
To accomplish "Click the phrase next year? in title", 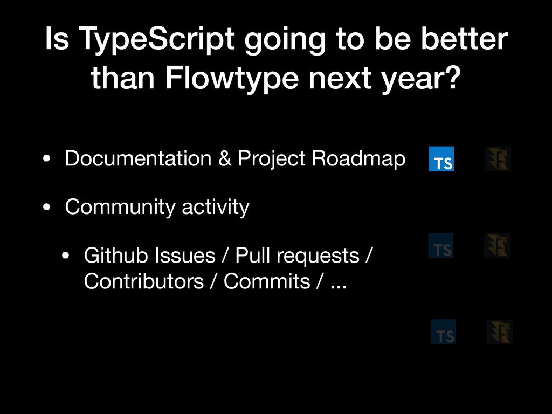I will point(384,79).
